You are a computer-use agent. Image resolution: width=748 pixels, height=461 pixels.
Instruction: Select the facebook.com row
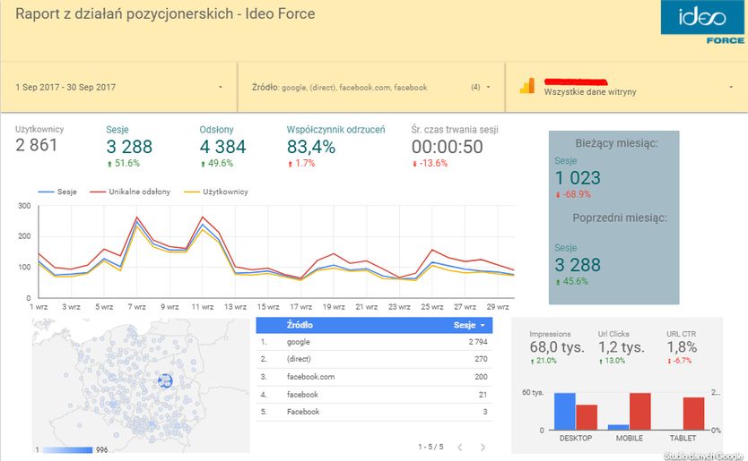coord(374,377)
